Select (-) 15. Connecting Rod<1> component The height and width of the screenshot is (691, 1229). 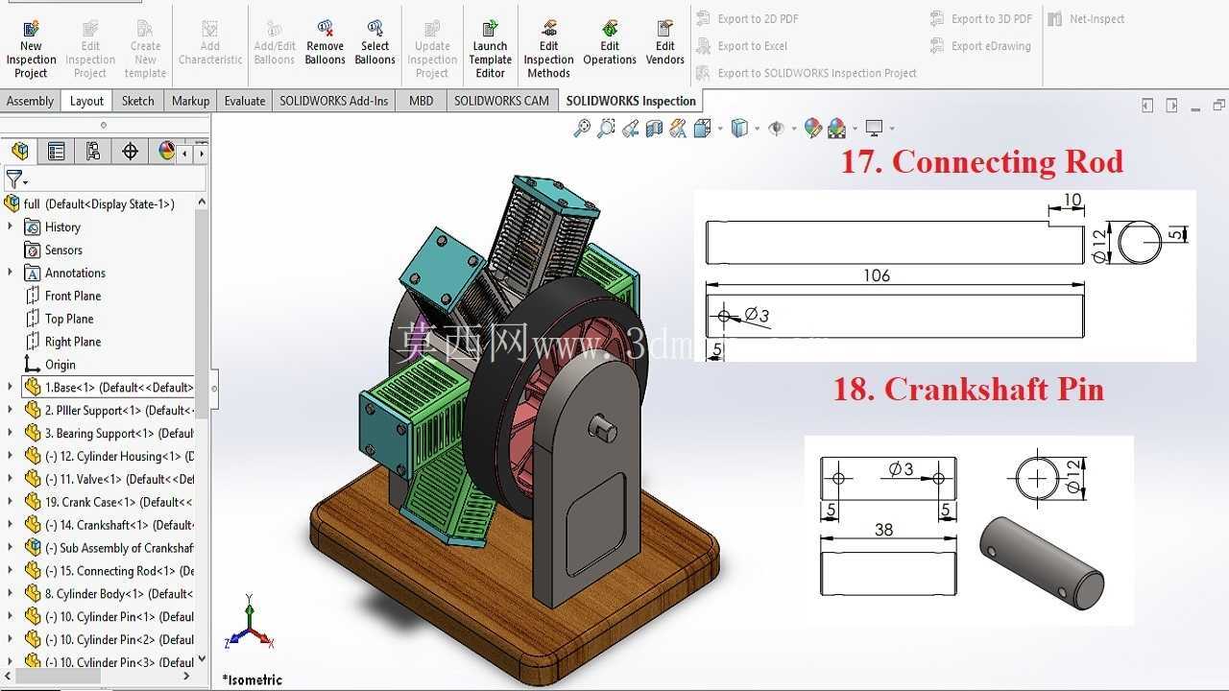pos(108,571)
